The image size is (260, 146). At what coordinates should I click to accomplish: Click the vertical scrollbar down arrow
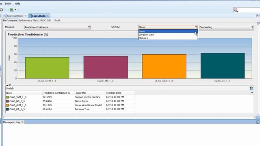(x=258, y=114)
